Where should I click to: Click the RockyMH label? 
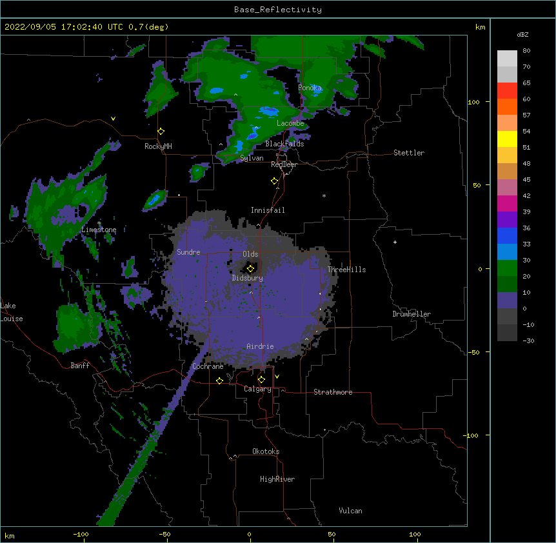[158, 146]
